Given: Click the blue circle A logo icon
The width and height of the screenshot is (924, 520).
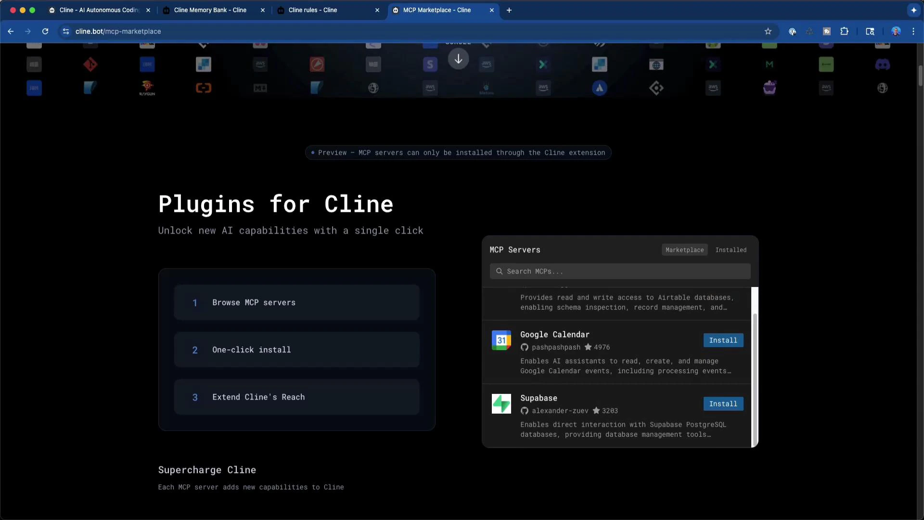Looking at the screenshot, I should [x=599, y=88].
